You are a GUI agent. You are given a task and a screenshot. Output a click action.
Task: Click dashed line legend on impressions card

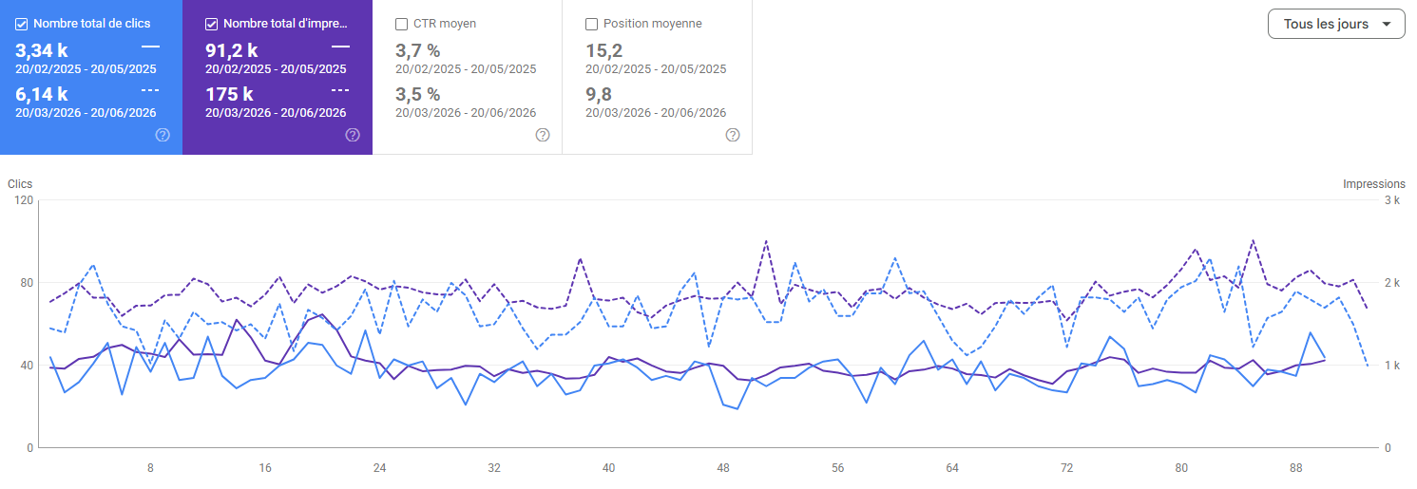coord(340,89)
